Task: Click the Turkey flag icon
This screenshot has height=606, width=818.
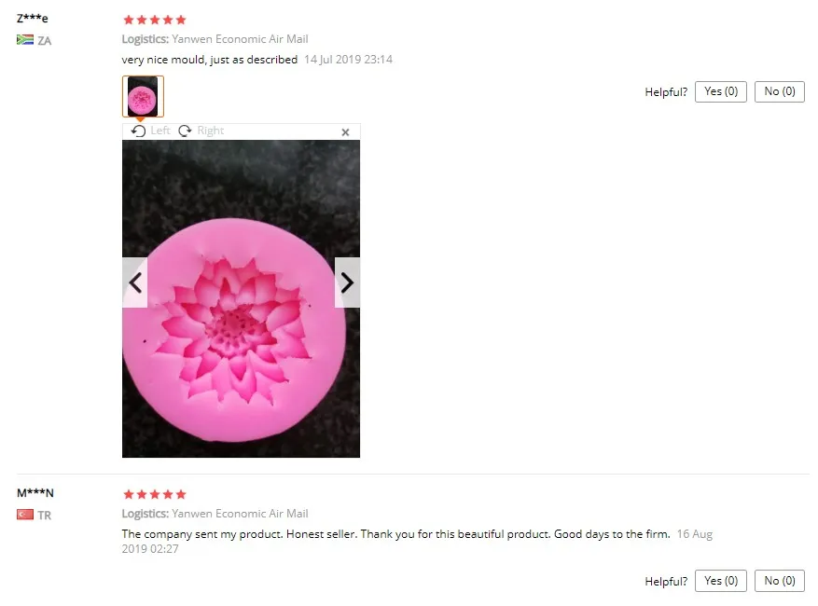Action: (25, 515)
